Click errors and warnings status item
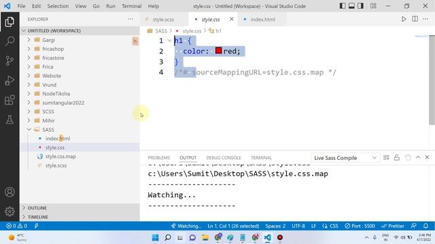Screen dimensions: 435x244 (16, 226)
